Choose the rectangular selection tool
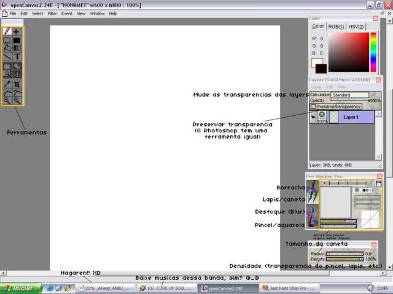 click(x=7, y=66)
